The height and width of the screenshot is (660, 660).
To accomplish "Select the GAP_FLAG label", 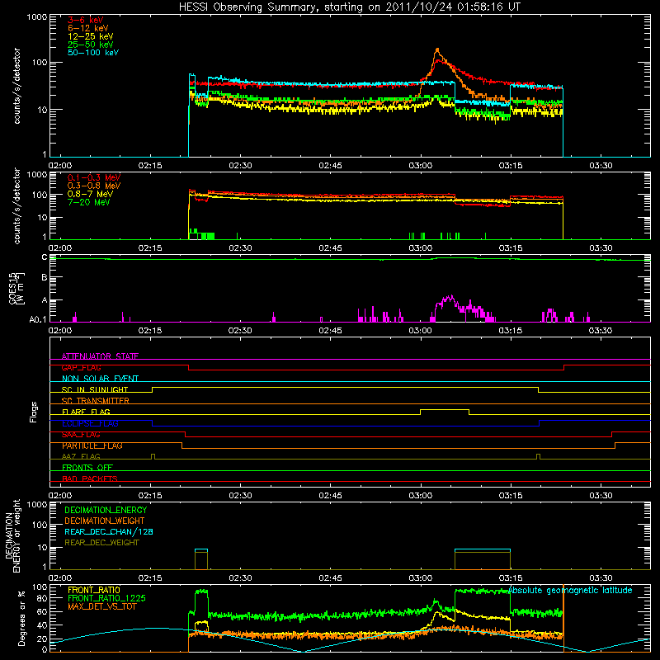I will (x=81, y=367).
